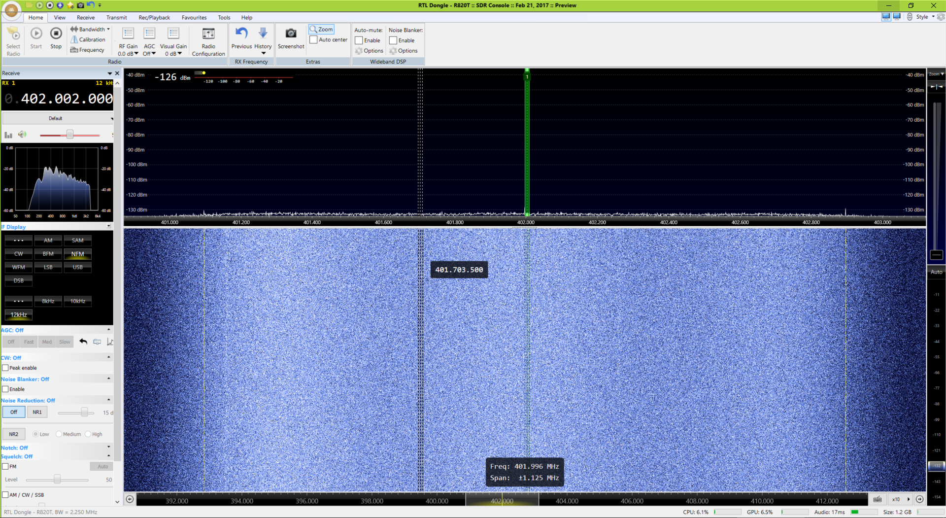Check the CW Peak enable box
The height and width of the screenshot is (518, 946).
pos(5,368)
